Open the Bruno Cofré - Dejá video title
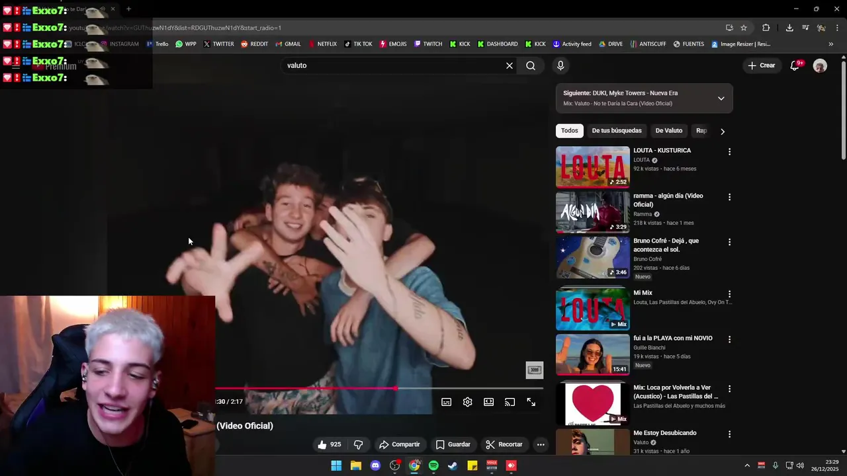 pyautogui.click(x=666, y=245)
